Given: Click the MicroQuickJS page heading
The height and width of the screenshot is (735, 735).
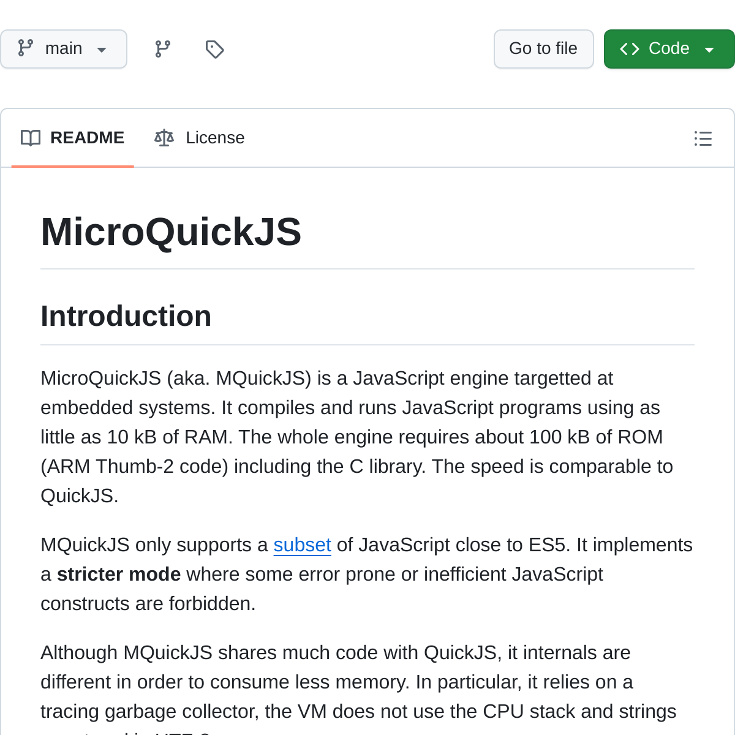Looking at the screenshot, I should pos(171,232).
